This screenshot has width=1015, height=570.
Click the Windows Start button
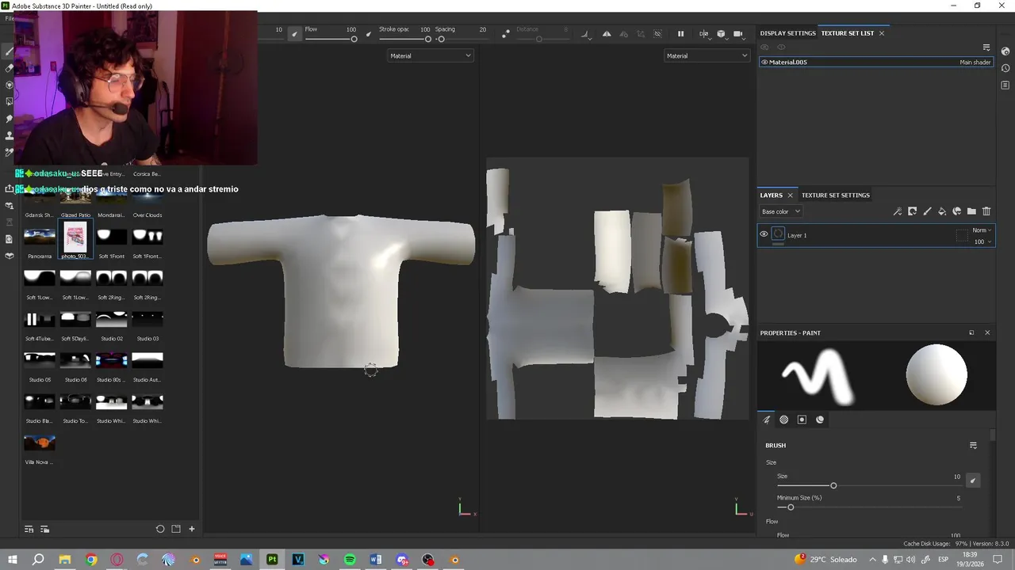coord(13,560)
